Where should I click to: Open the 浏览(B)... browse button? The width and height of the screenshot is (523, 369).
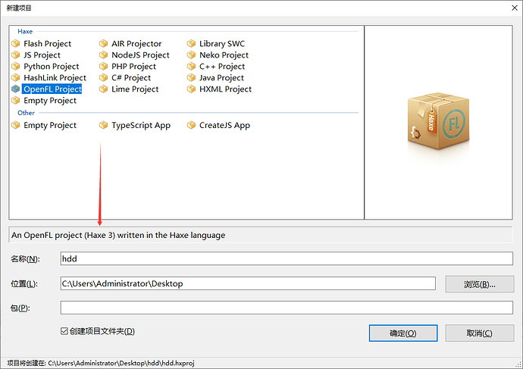480,284
